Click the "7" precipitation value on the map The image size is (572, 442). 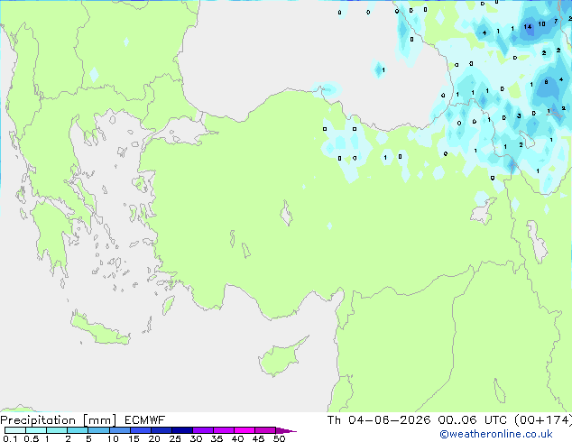(x=556, y=21)
